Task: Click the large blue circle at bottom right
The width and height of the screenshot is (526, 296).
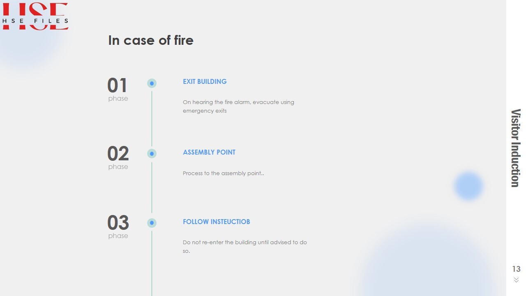Action: [x=427, y=263]
